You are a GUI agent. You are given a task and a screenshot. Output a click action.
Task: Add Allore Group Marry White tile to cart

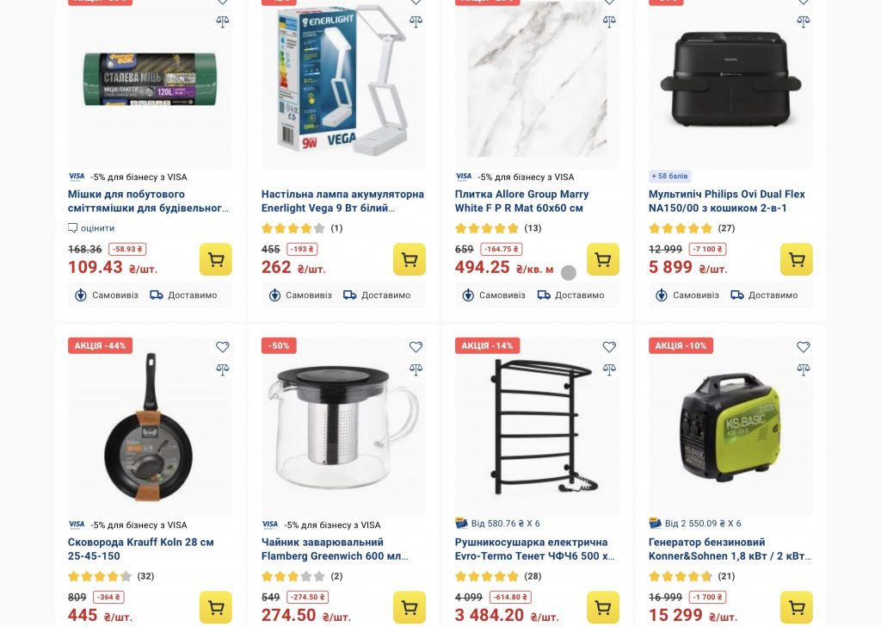pos(603,259)
